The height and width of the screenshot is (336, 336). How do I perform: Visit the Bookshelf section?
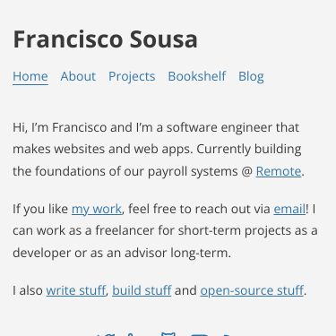(197, 76)
